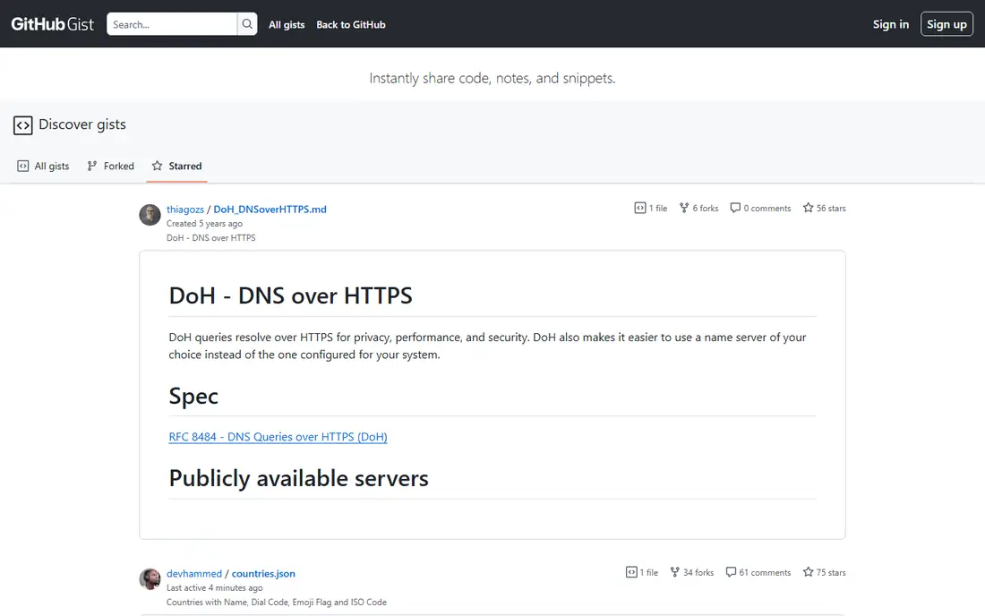Open countries.json gist link

point(263,573)
